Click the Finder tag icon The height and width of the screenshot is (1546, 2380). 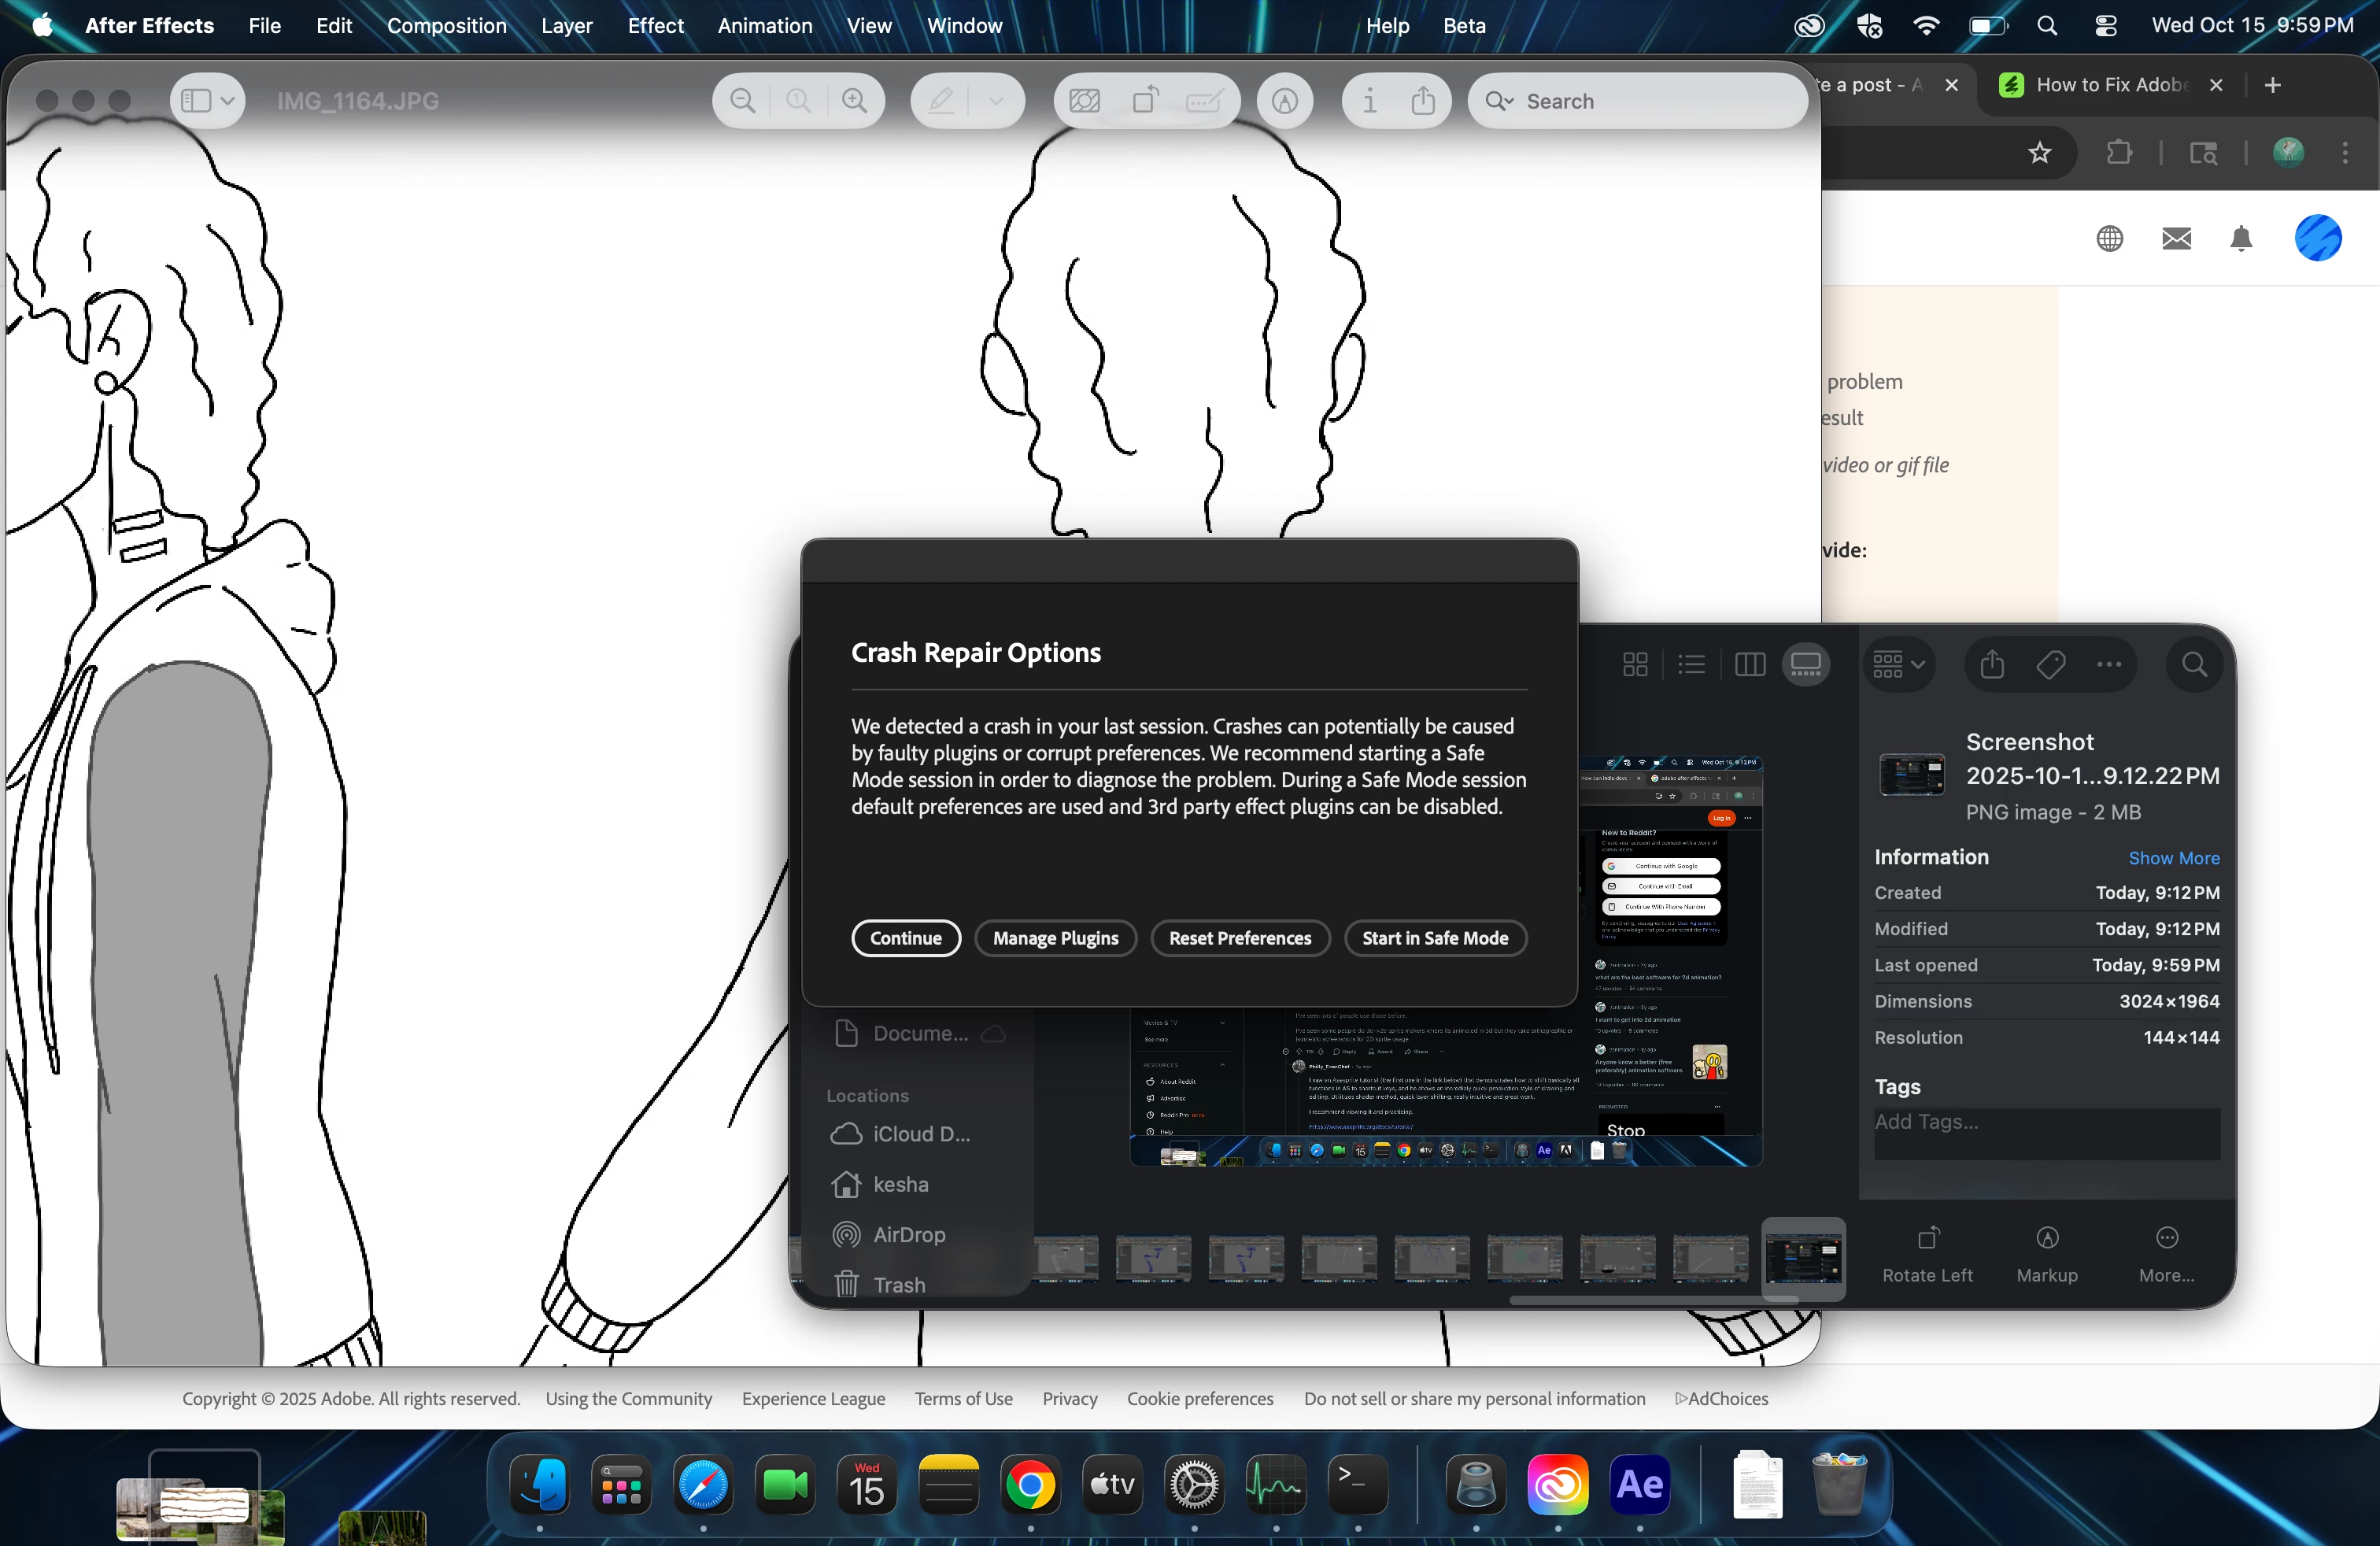[2050, 665]
